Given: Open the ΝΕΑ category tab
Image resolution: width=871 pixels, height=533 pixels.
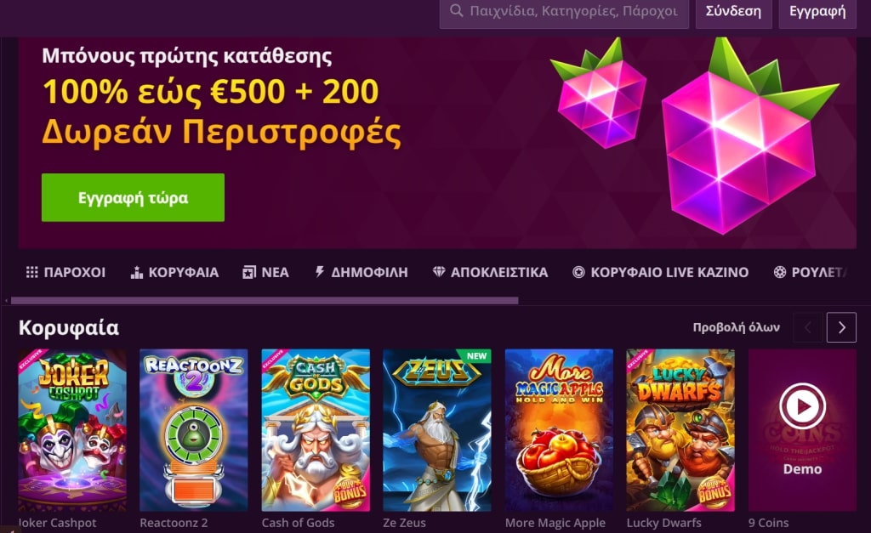Looking at the screenshot, I should pos(265,272).
